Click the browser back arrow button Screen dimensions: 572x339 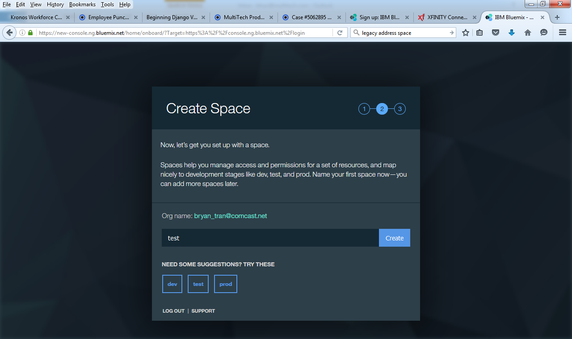click(9, 33)
